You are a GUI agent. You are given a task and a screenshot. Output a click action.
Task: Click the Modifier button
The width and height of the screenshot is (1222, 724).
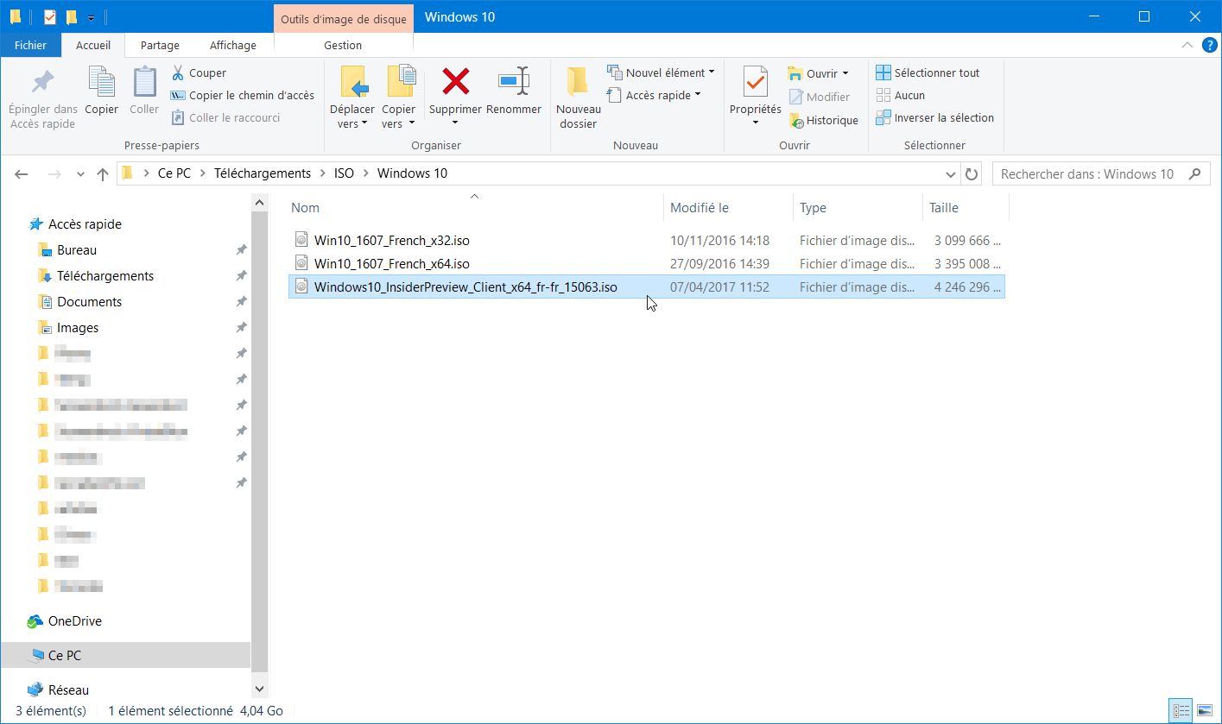coord(819,98)
